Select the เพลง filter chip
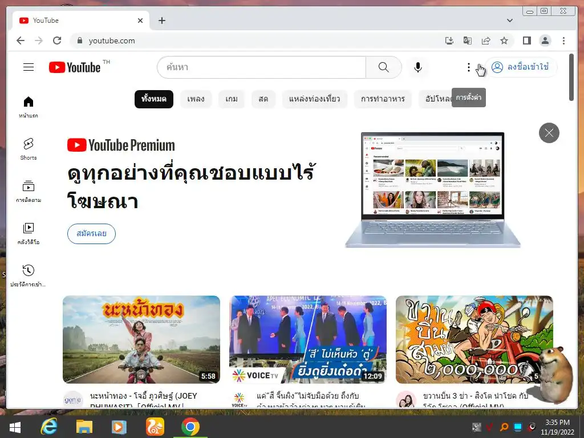 196,99
